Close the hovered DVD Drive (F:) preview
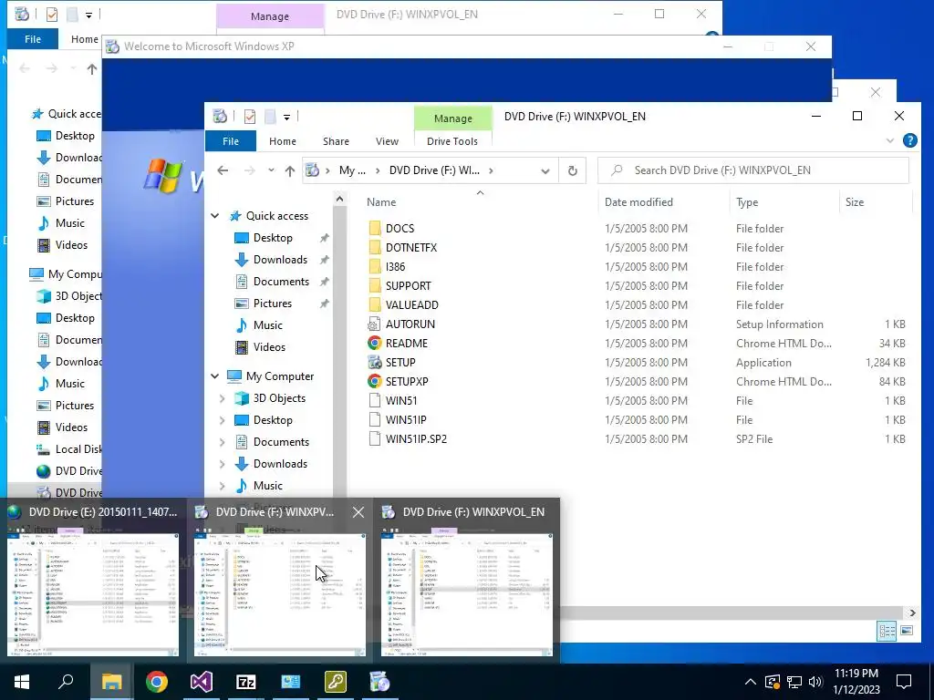This screenshot has height=700, width=934. (358, 512)
